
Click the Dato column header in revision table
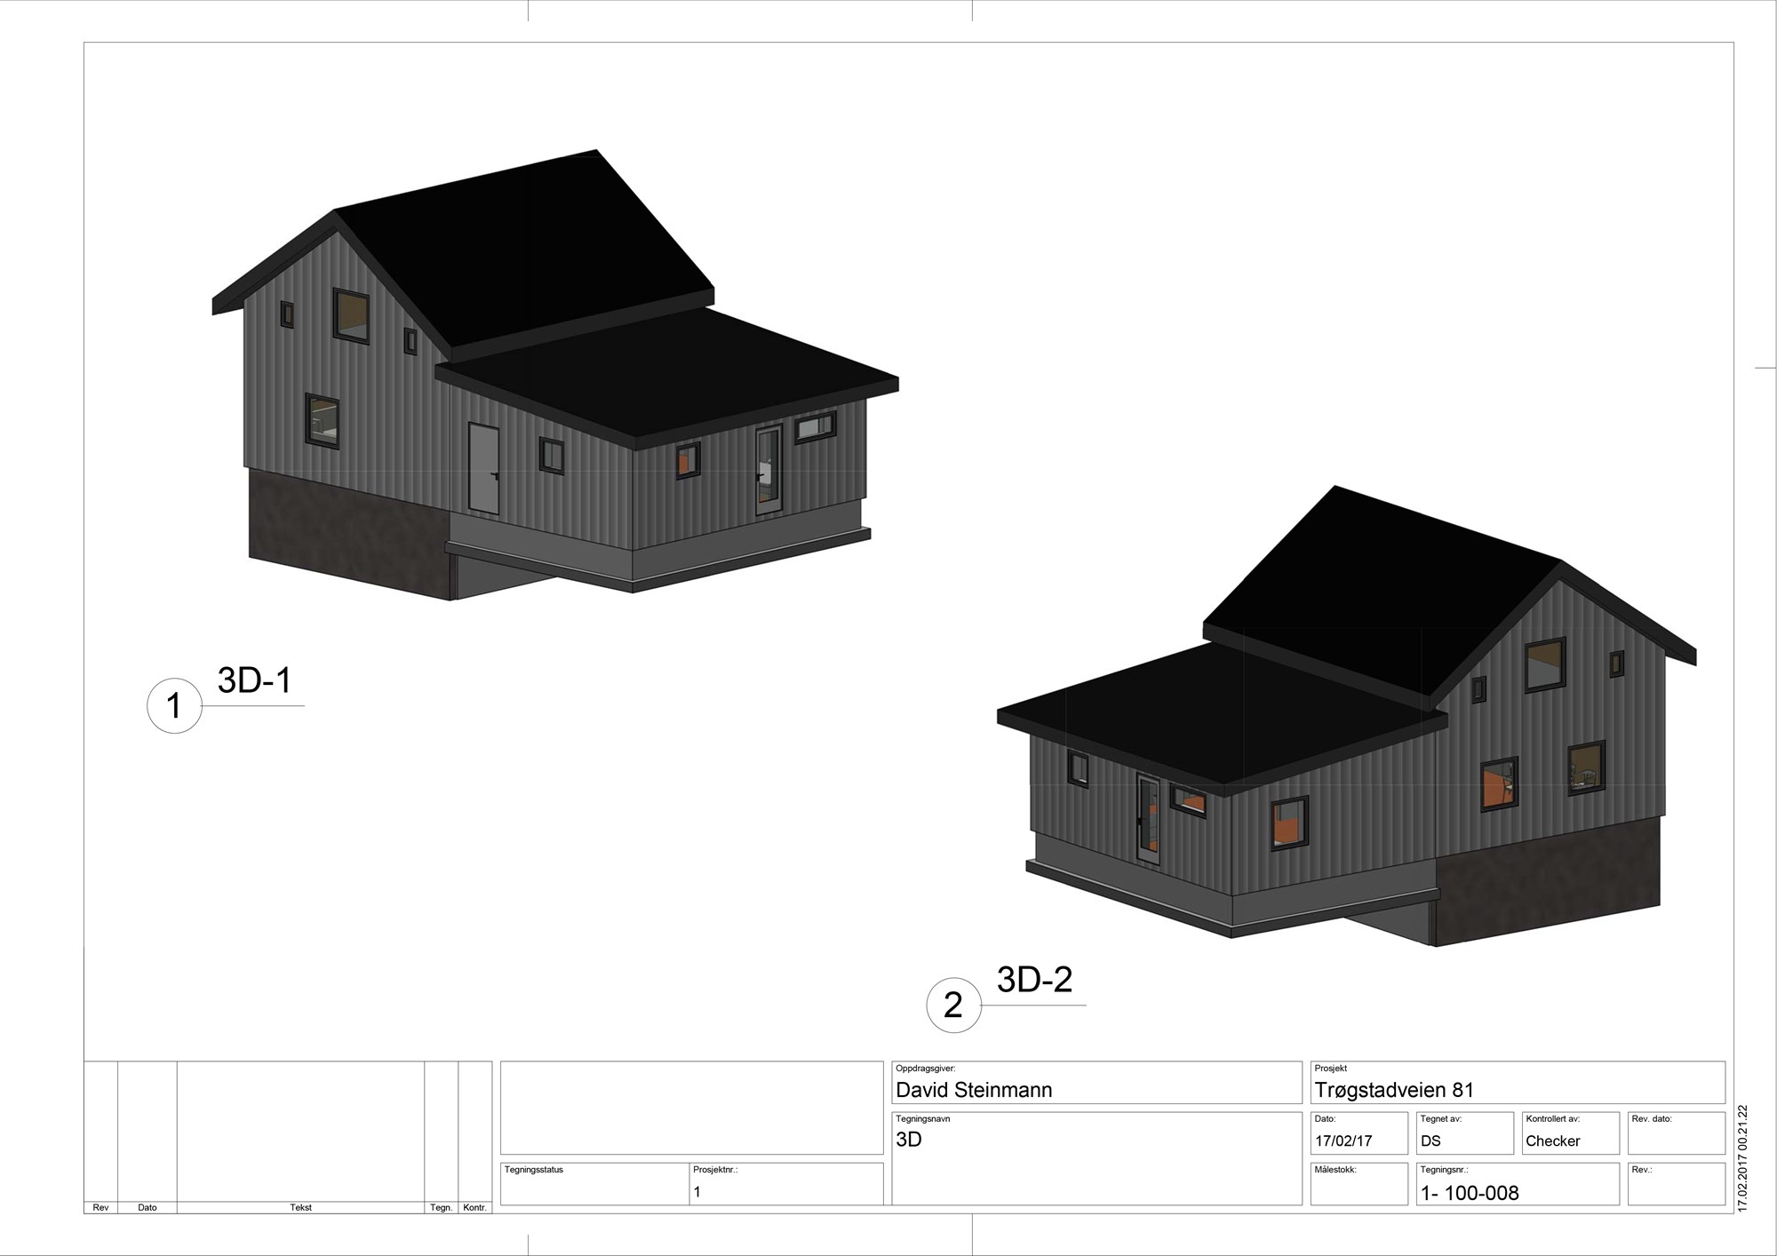point(147,1207)
